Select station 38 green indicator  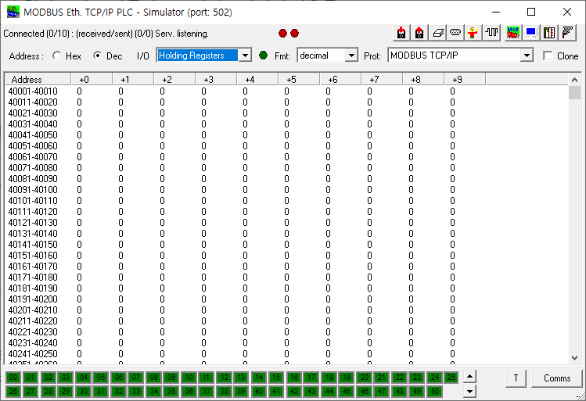pyautogui.click(x=224, y=392)
